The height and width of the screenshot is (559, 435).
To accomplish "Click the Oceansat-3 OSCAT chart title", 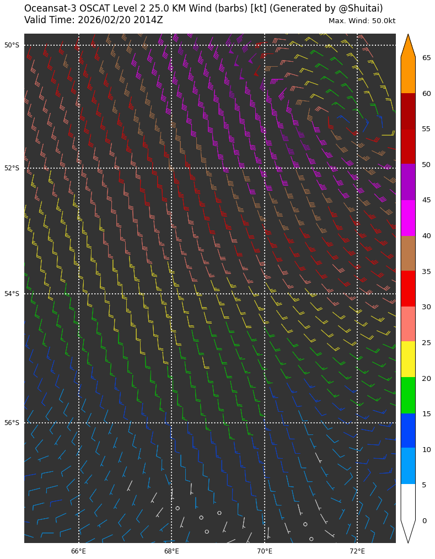I will [203, 8].
